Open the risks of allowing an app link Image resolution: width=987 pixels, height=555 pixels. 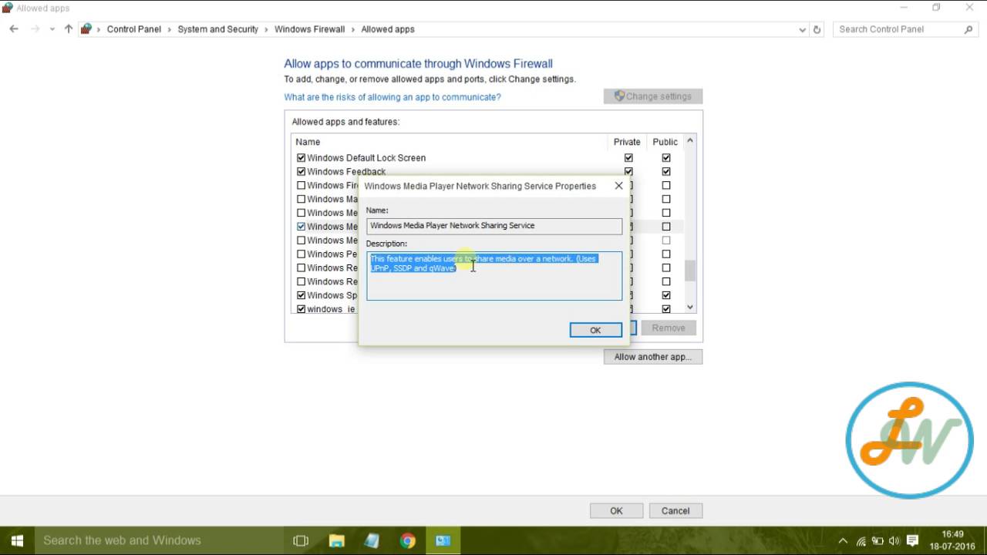click(392, 97)
